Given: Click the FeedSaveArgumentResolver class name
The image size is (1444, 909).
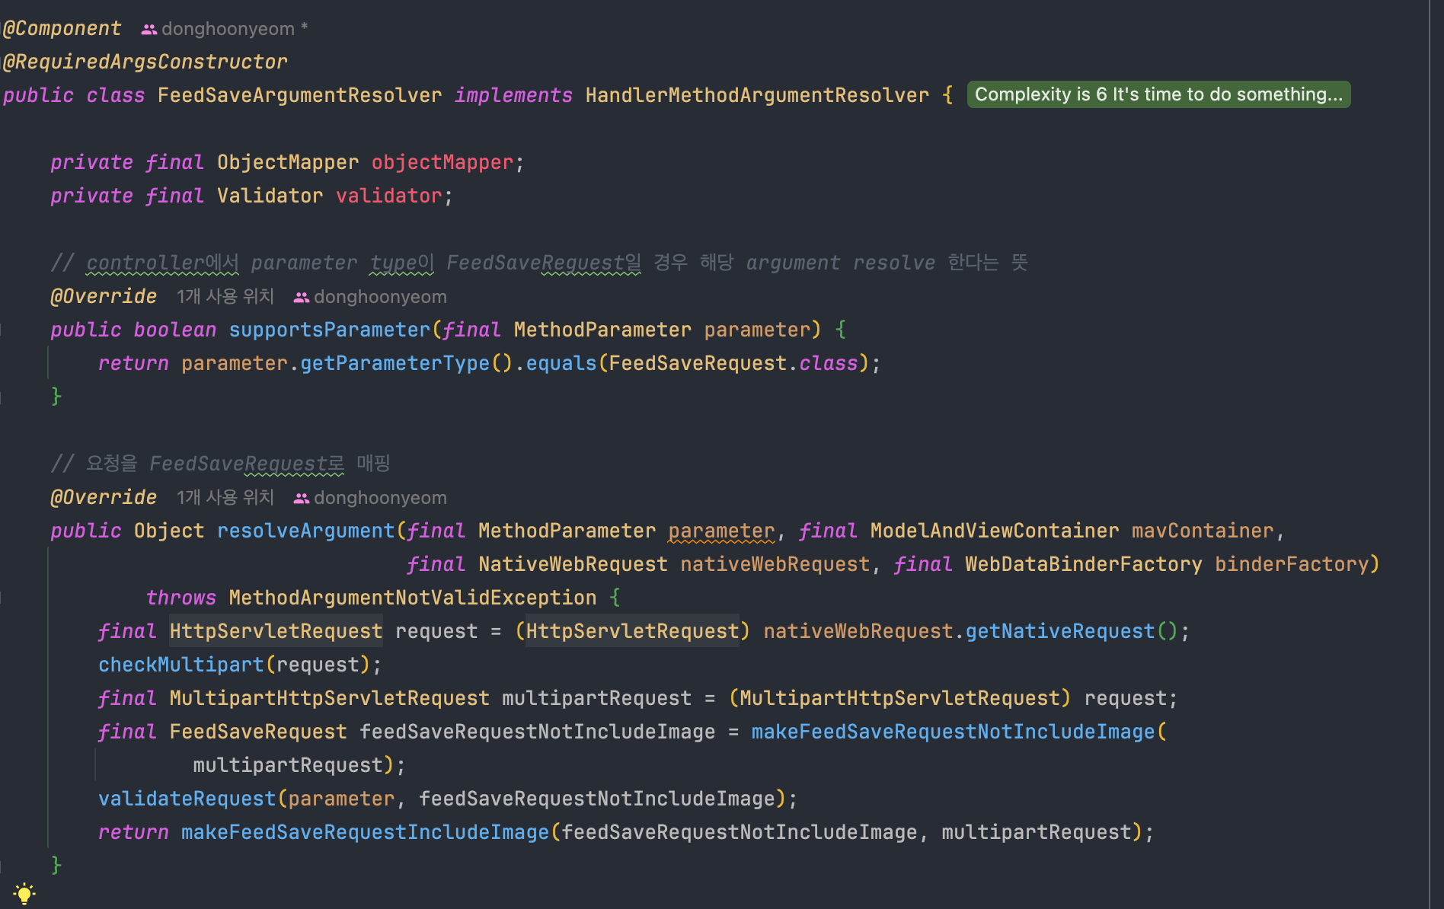Looking at the screenshot, I should coord(299,95).
